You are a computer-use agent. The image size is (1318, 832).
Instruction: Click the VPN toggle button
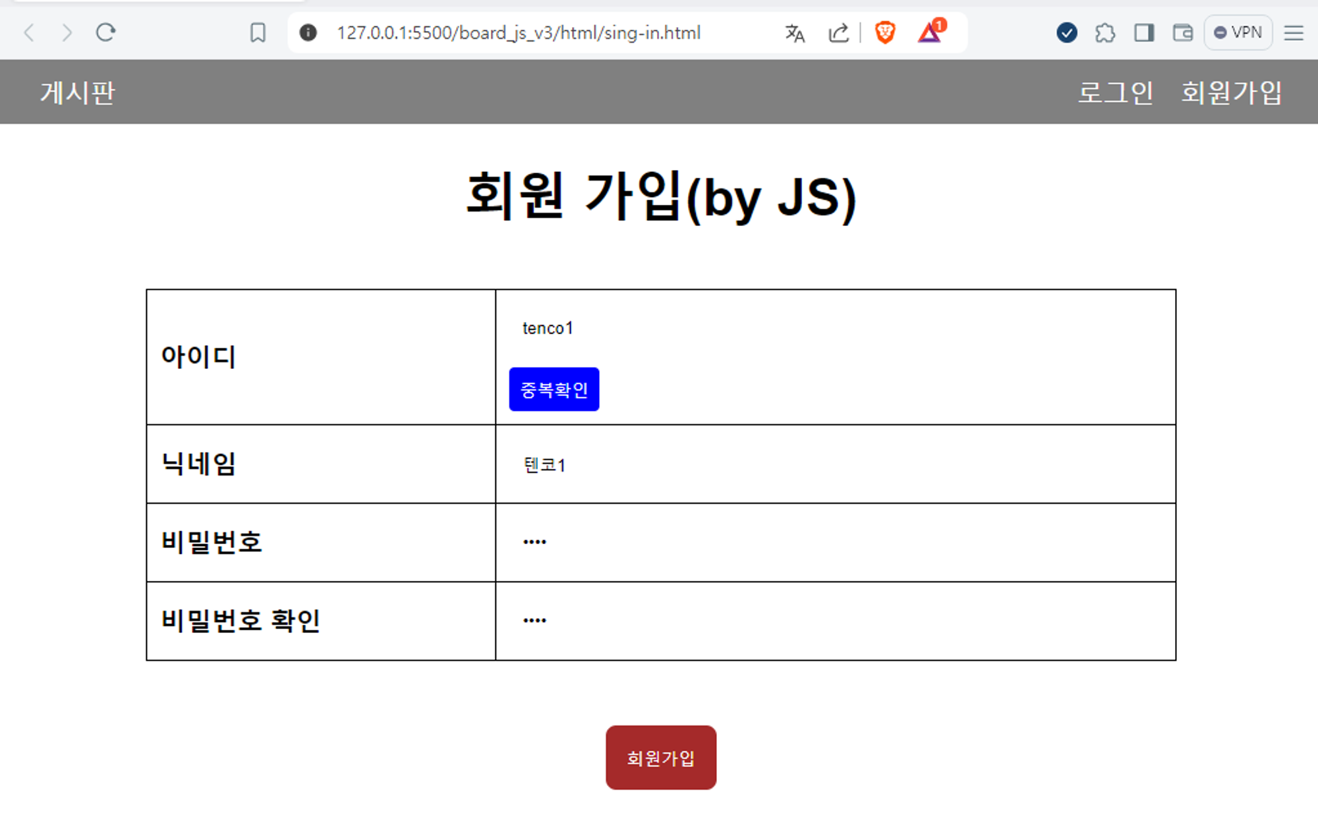click(x=1238, y=32)
